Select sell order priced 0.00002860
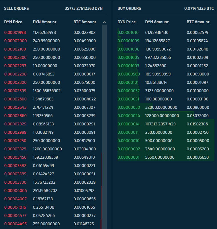 [x=53, y=116]
